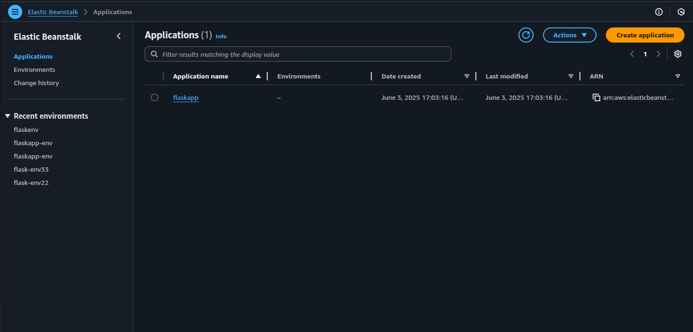Open recent environment flask-env33
Viewport: 693px width, 332px height.
coord(31,169)
